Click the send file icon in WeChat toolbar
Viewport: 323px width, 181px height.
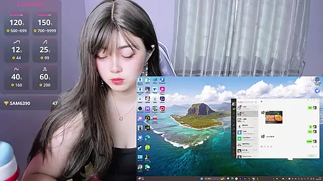pos(265,146)
